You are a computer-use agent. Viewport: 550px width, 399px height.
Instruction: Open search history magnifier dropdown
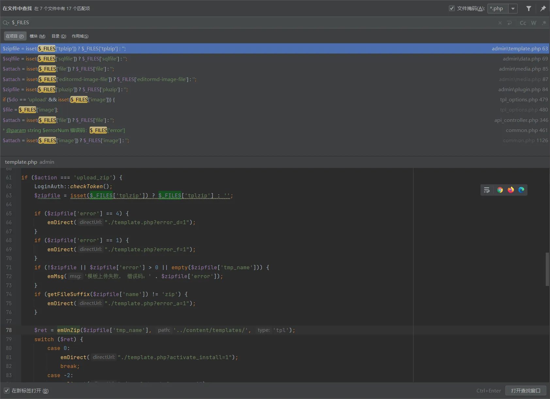click(6, 23)
